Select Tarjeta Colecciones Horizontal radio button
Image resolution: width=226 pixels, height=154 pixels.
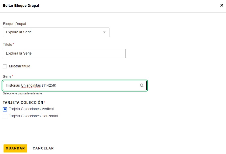(x=5, y=116)
